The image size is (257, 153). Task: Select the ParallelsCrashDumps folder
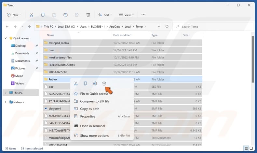pyautogui.click(x=123, y=65)
